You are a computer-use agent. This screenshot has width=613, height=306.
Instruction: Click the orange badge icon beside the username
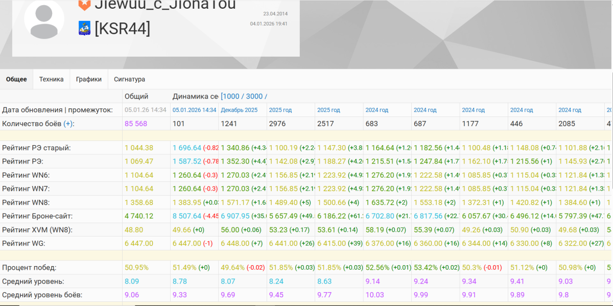pyautogui.click(x=84, y=5)
